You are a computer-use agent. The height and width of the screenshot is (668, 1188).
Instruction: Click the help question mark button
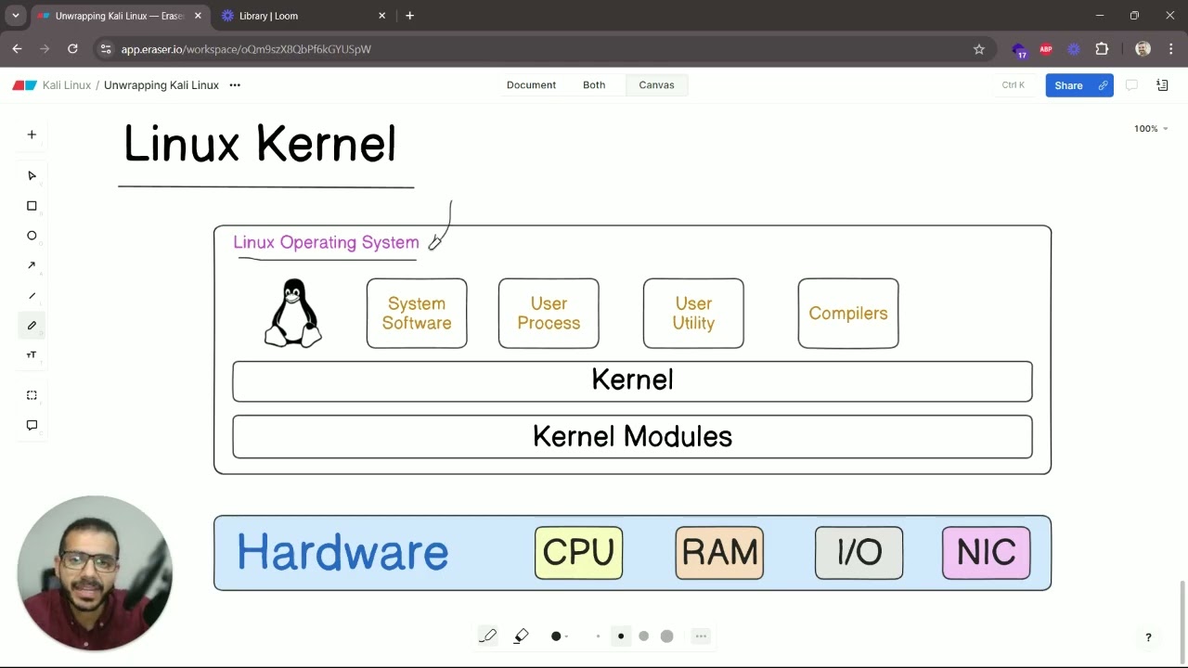tap(1148, 637)
